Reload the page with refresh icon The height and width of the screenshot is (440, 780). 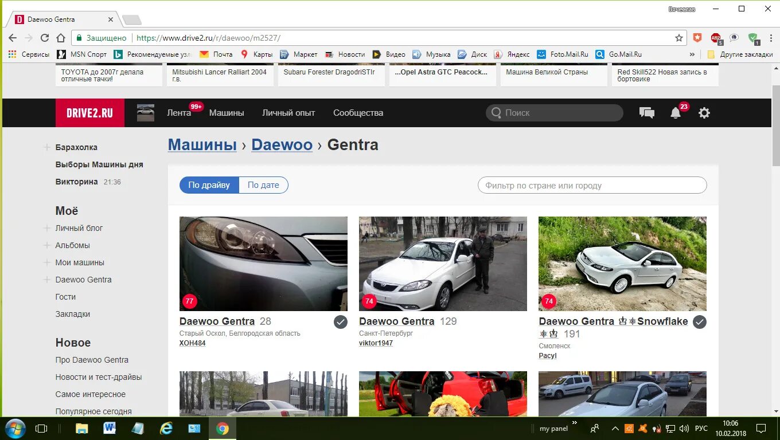(x=45, y=38)
